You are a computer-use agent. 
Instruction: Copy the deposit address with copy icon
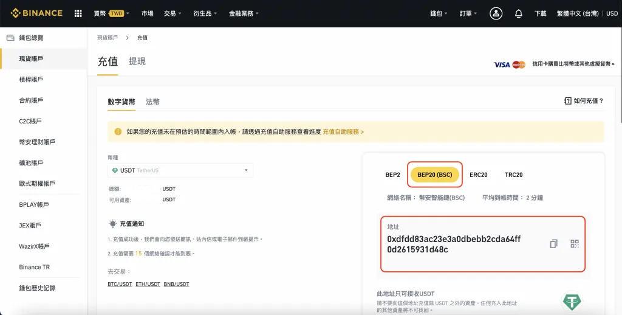[x=553, y=244]
